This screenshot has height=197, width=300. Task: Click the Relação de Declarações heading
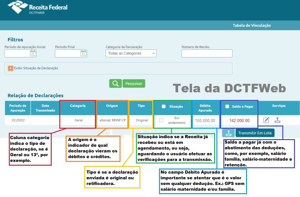[35, 95]
